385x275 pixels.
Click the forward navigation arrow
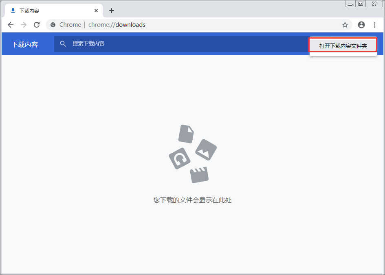[x=24, y=25]
